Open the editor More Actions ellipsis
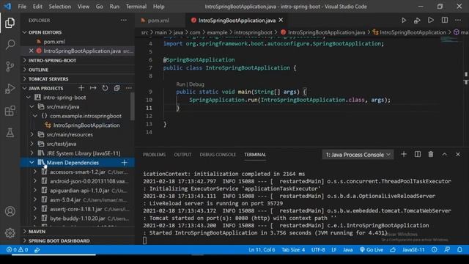The width and height of the screenshot is (469, 264). point(458,20)
